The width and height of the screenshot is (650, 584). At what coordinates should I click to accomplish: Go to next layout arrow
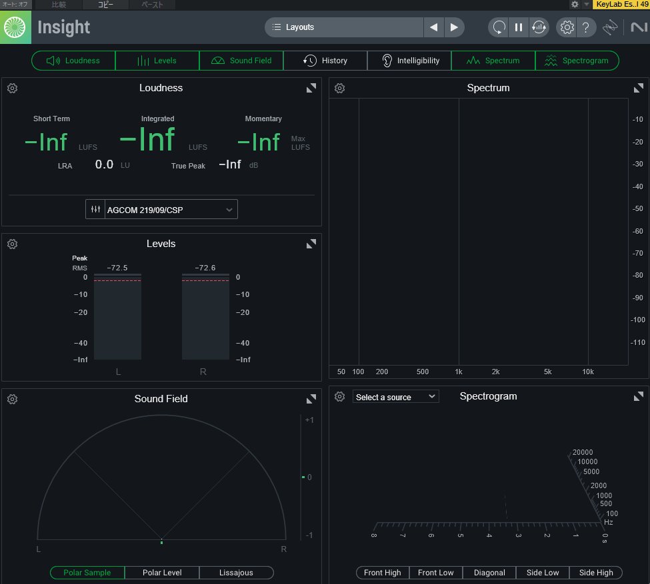click(x=454, y=27)
